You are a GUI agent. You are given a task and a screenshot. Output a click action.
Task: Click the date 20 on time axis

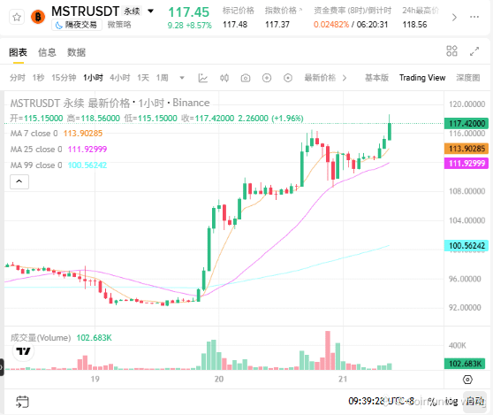pyautogui.click(x=219, y=379)
